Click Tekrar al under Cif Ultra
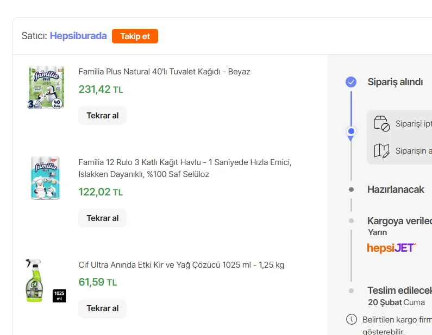This screenshot has height=335, width=432. pos(103,308)
